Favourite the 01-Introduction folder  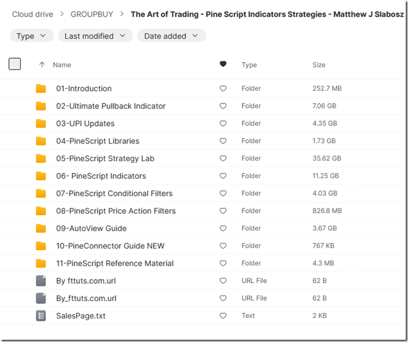point(223,88)
